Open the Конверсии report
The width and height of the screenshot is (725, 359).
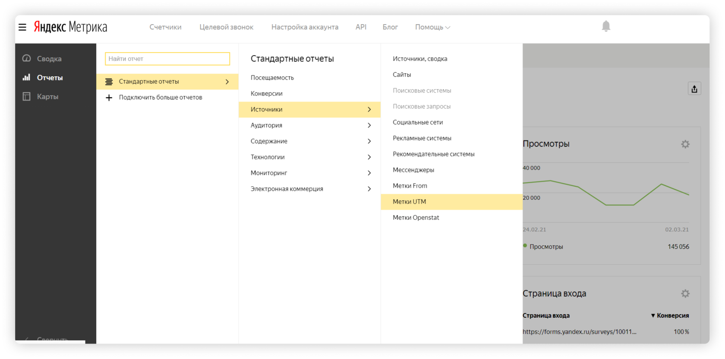pyautogui.click(x=267, y=94)
